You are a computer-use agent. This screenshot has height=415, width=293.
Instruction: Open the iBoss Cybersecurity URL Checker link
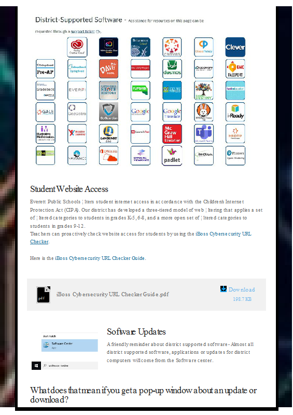click(223, 234)
